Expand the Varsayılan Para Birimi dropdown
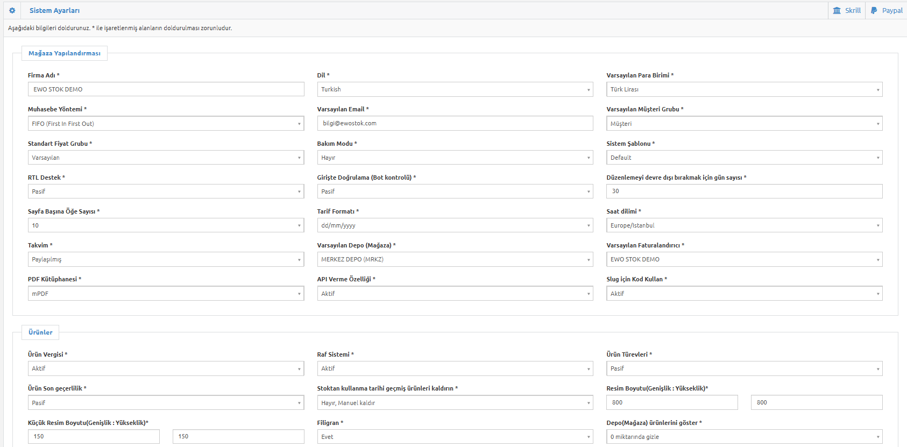Screen dimensions: 907x447 745,89
